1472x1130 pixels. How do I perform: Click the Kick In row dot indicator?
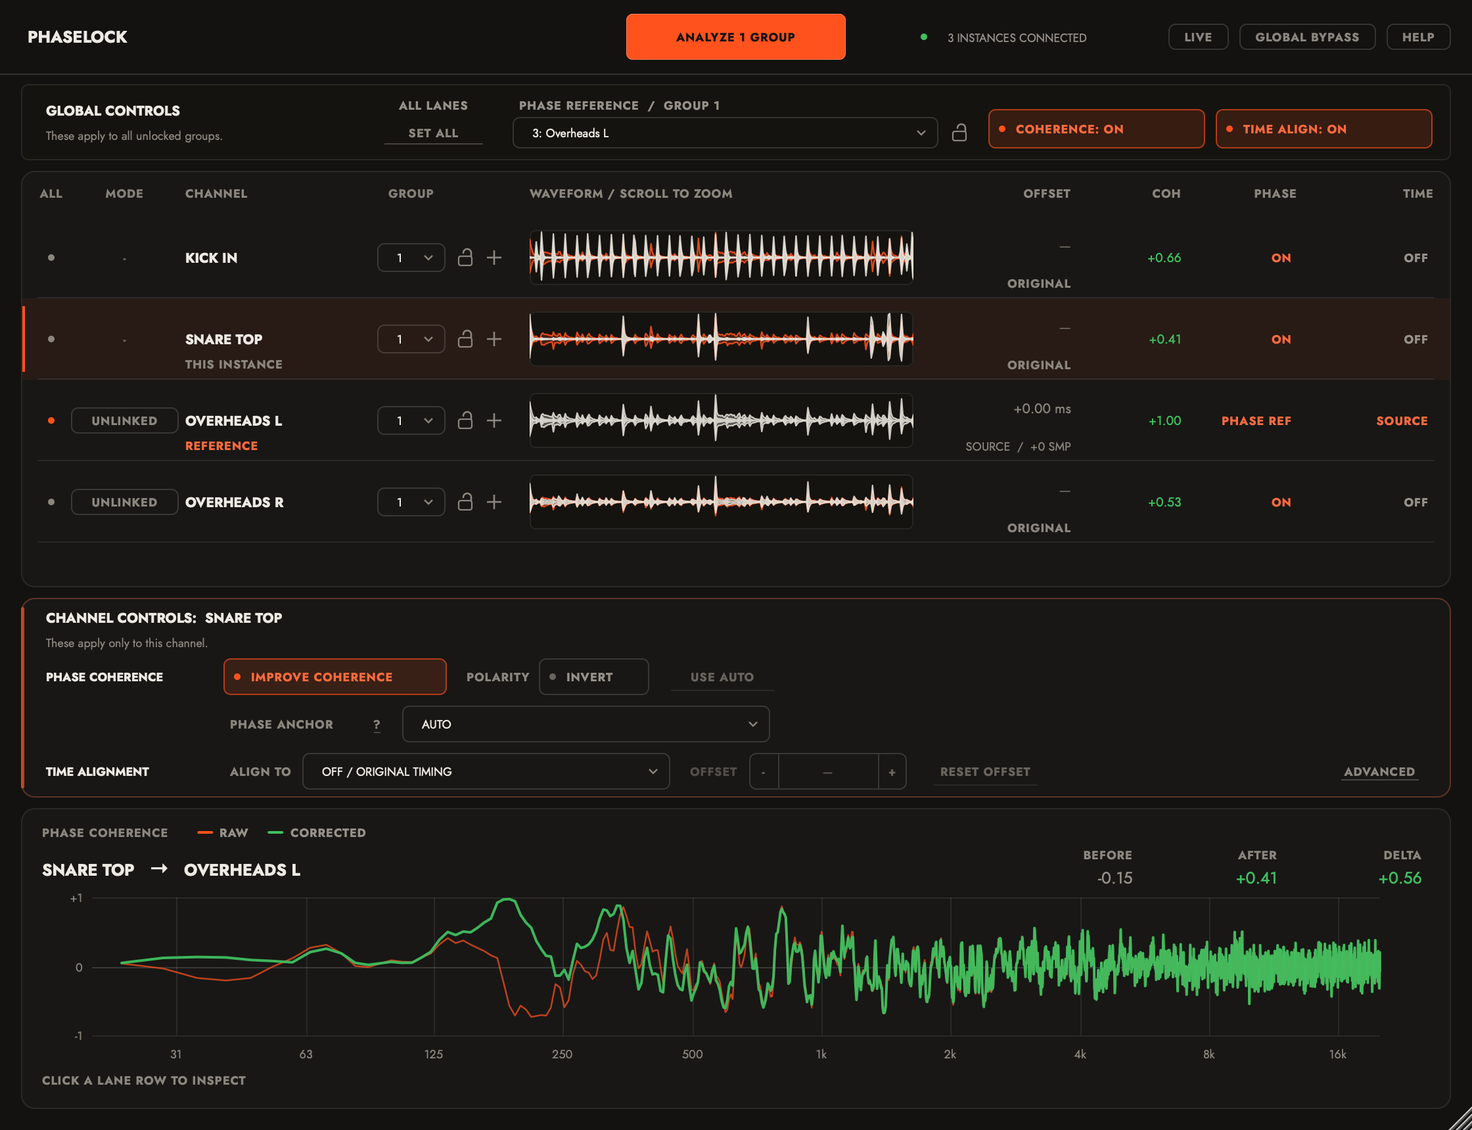pos(51,258)
